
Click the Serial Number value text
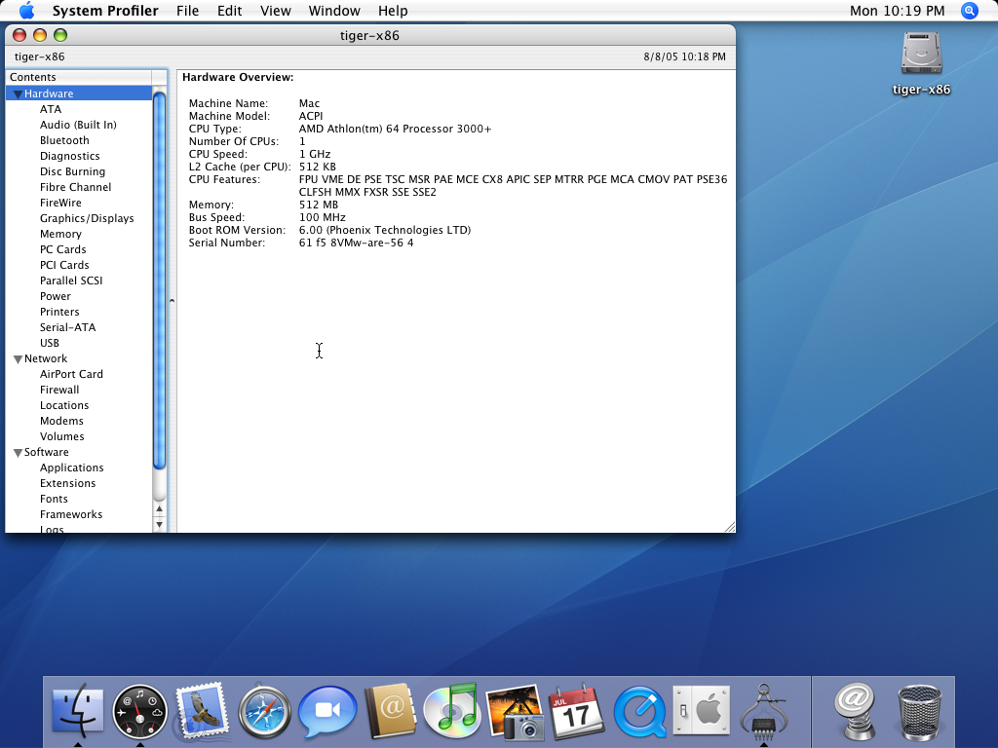[x=356, y=243]
